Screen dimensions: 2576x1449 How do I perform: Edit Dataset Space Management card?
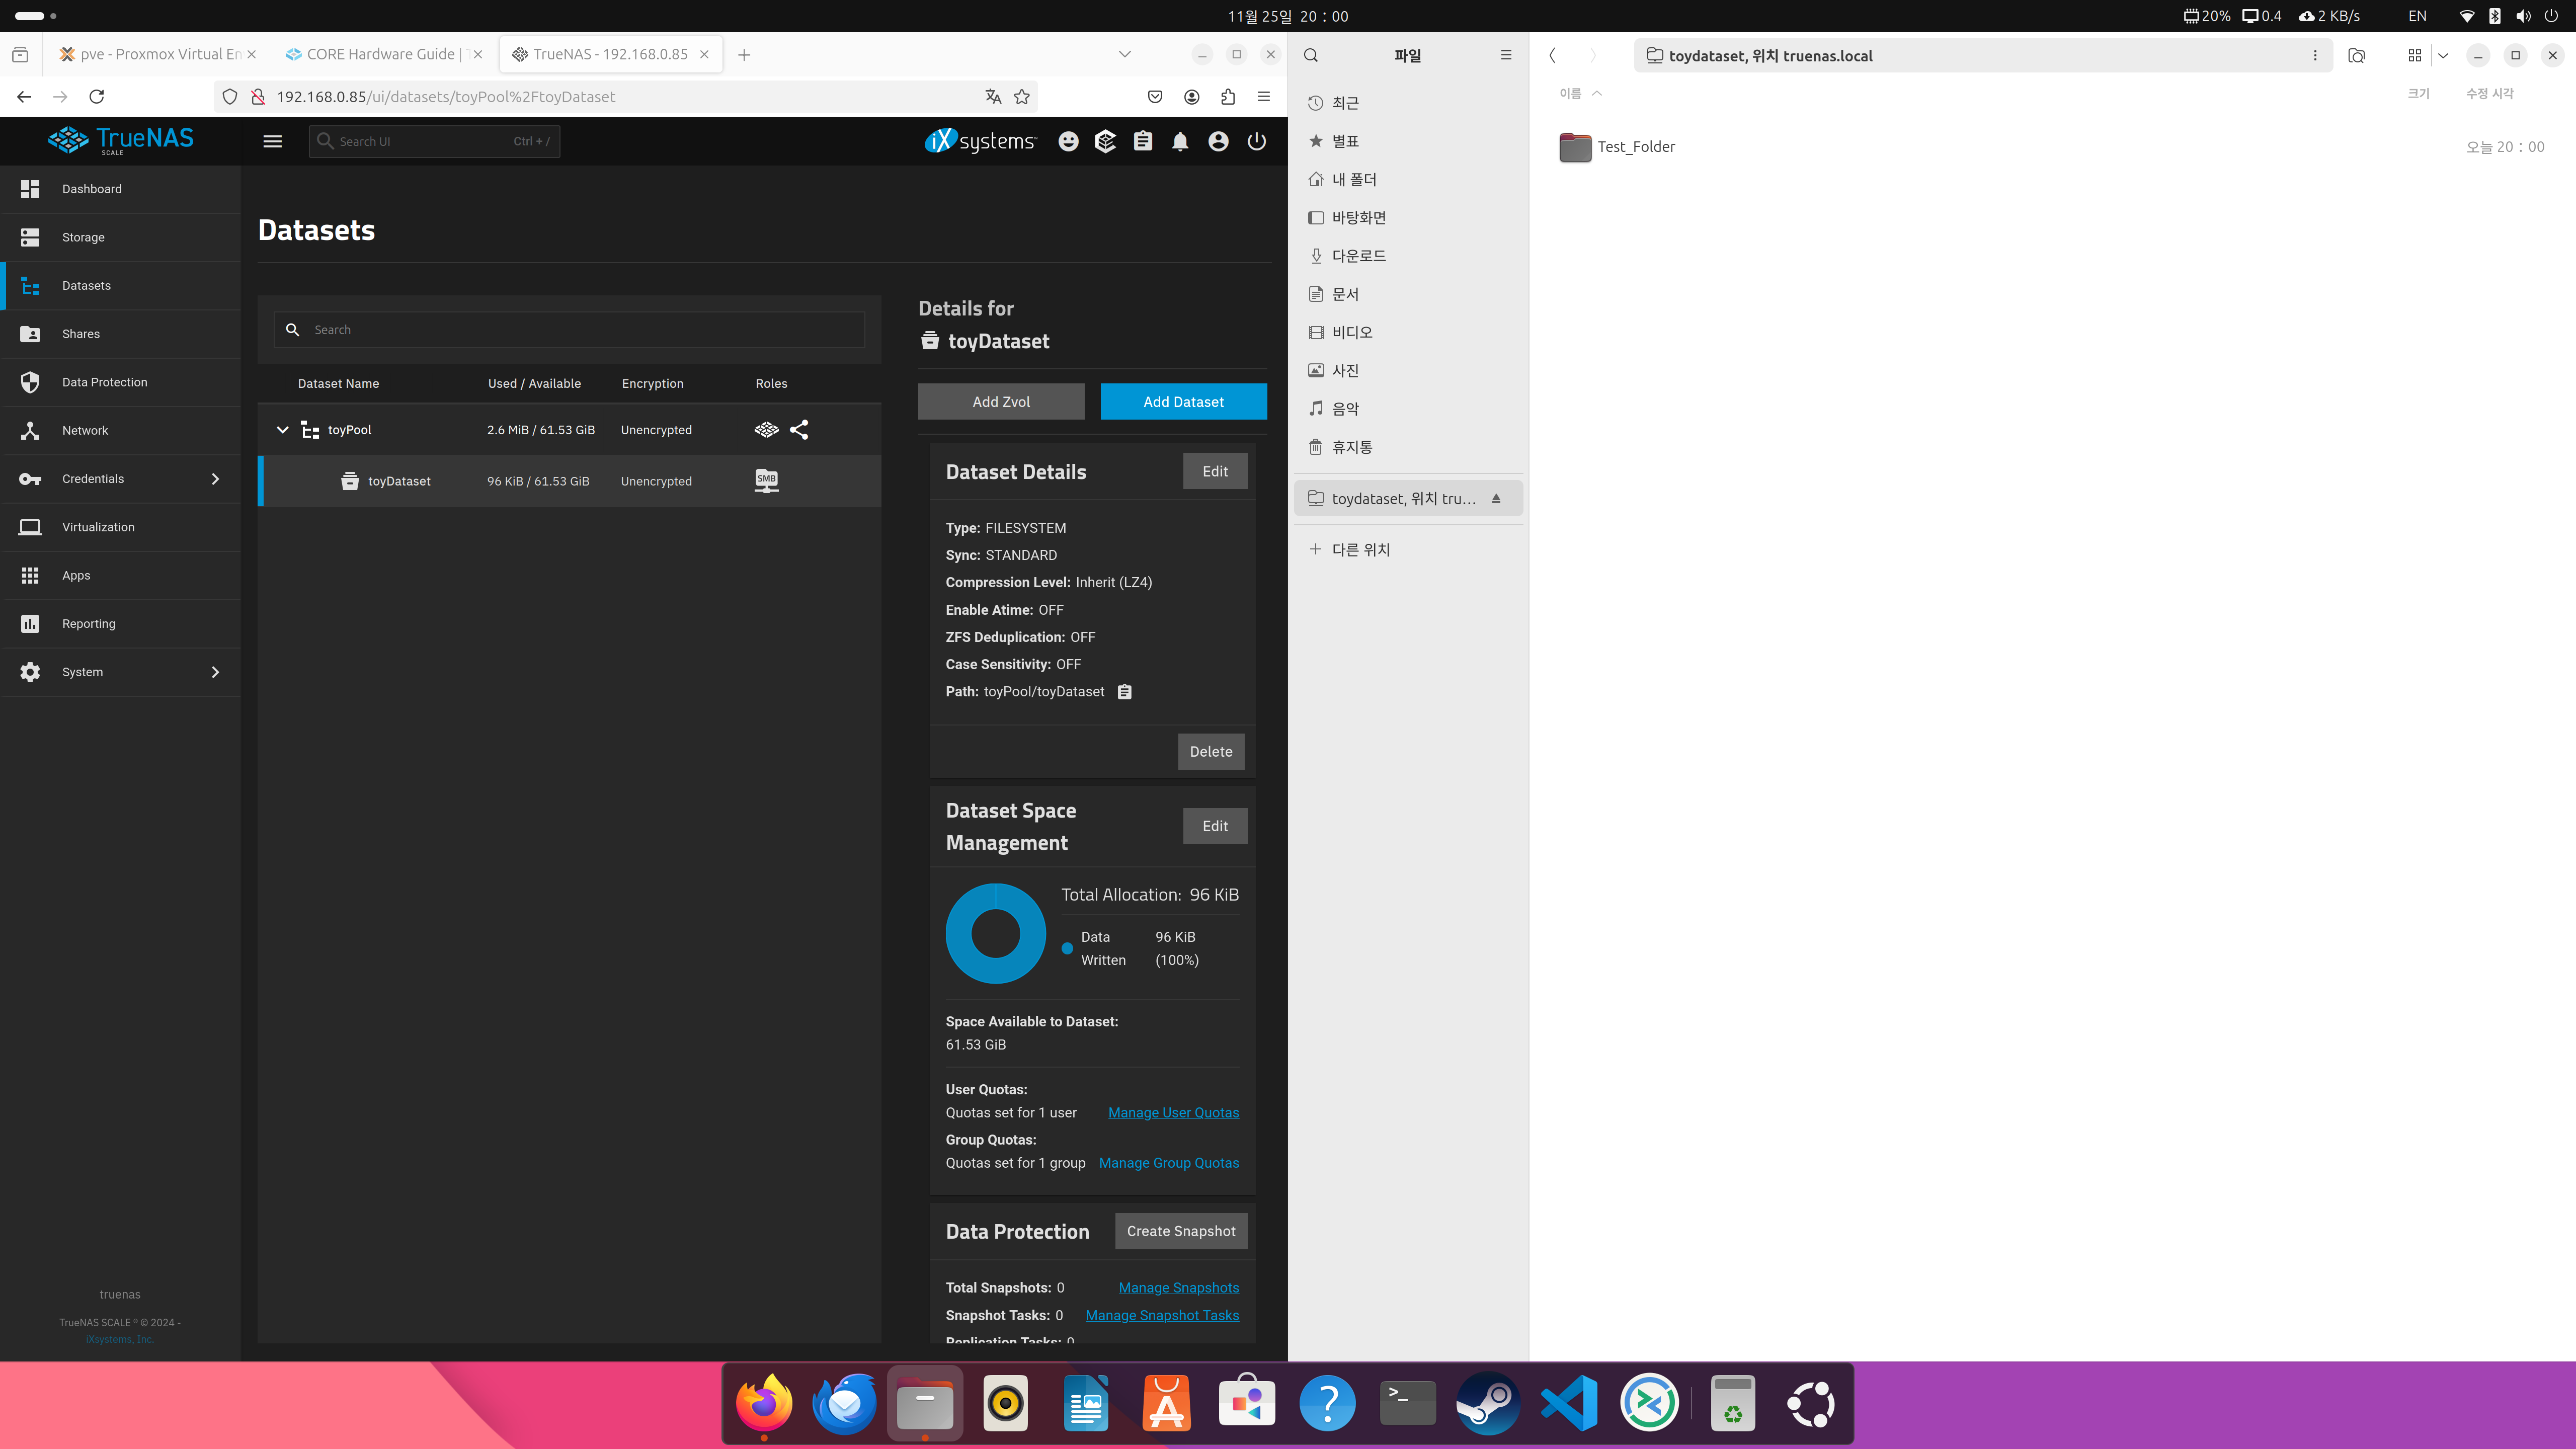click(x=1215, y=826)
